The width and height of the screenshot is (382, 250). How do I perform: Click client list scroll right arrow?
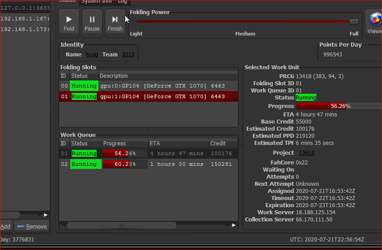pyautogui.click(x=46, y=215)
